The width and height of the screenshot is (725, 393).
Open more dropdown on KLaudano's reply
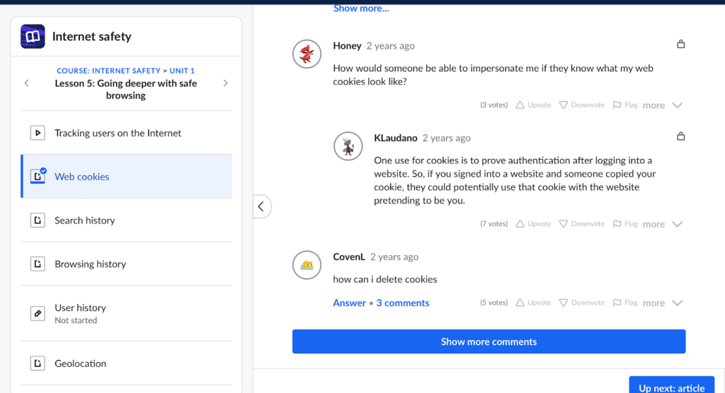pyautogui.click(x=663, y=224)
